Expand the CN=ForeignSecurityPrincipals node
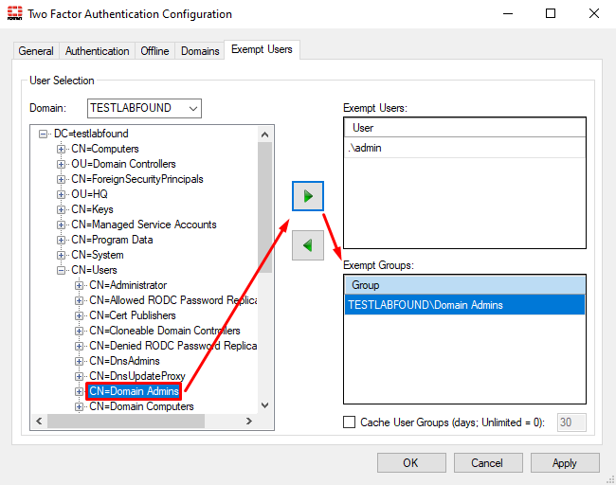The width and height of the screenshot is (616, 485). click(61, 179)
